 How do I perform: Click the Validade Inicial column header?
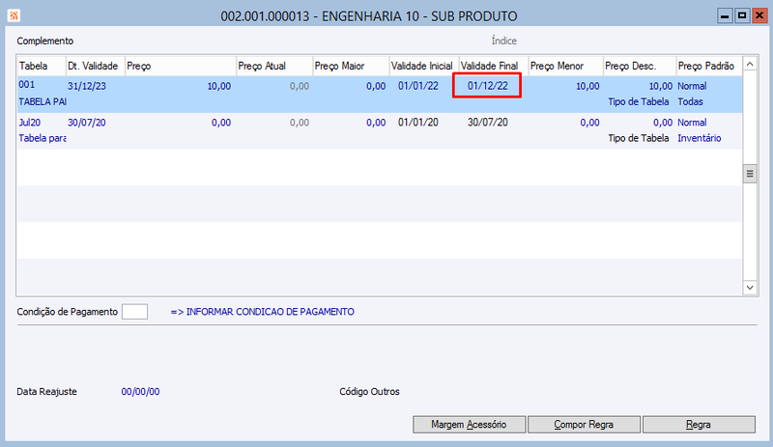pyautogui.click(x=424, y=66)
